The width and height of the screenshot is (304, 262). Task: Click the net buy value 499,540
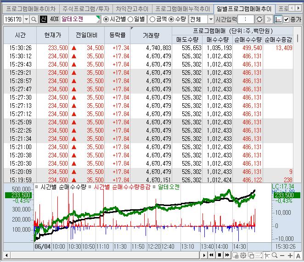252,48
